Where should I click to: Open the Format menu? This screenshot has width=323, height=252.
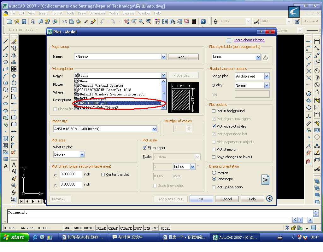coord(57,13)
